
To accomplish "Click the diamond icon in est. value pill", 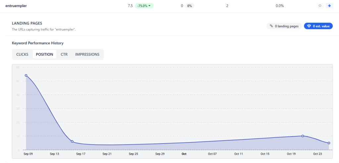I will click(x=309, y=26).
